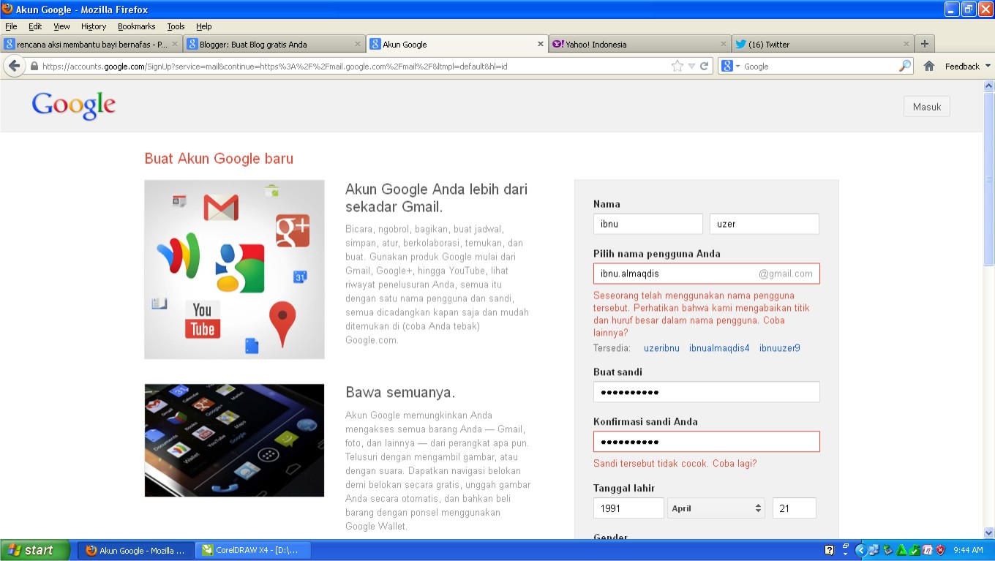
Task: Choose suggested username uzeribnu
Action: tap(661, 348)
